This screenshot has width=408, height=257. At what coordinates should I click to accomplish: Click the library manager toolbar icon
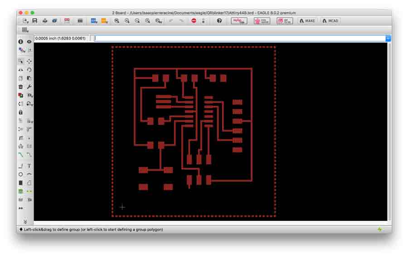(80, 21)
